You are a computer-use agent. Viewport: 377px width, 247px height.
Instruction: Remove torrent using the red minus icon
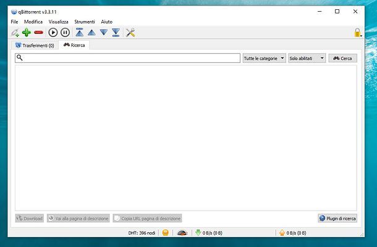(x=38, y=32)
